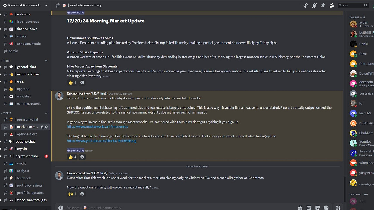Open the sticker picker icon

[x=318, y=208]
